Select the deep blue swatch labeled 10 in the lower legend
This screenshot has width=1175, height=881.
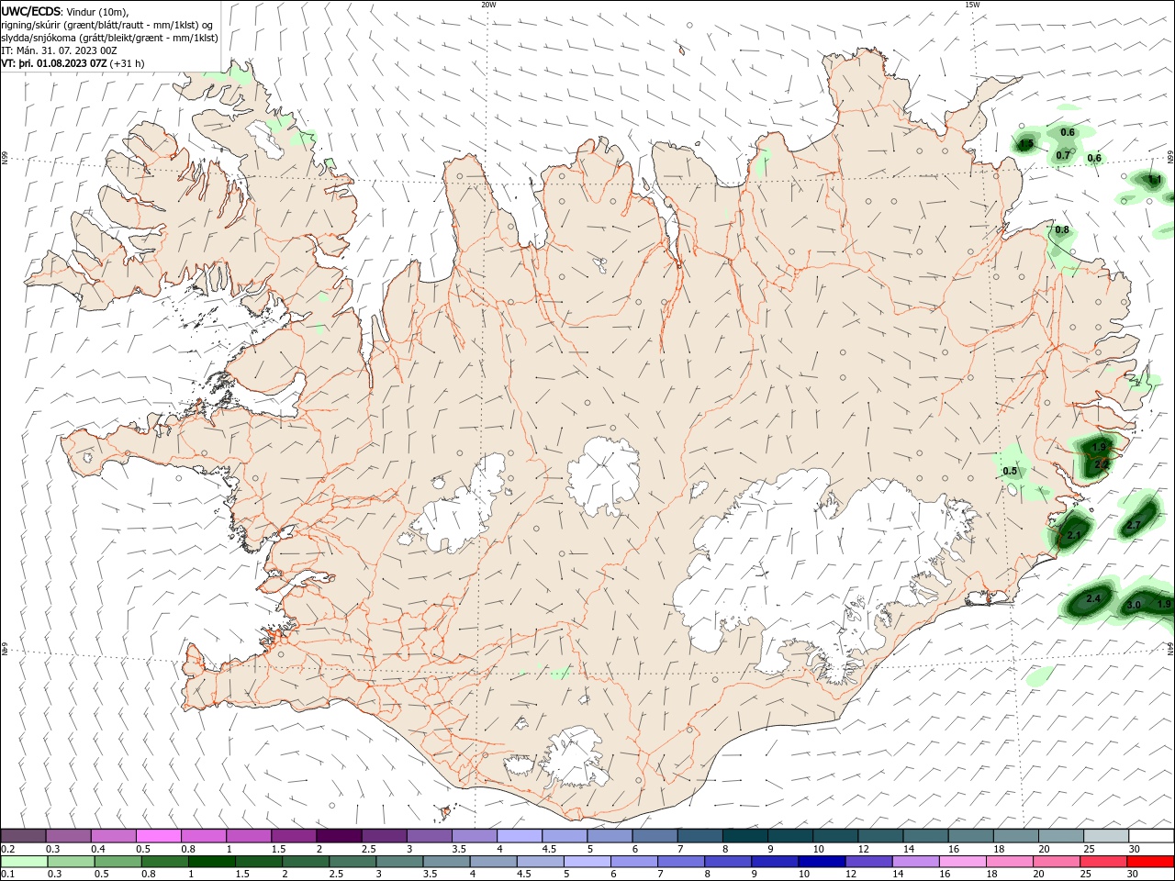(x=820, y=862)
